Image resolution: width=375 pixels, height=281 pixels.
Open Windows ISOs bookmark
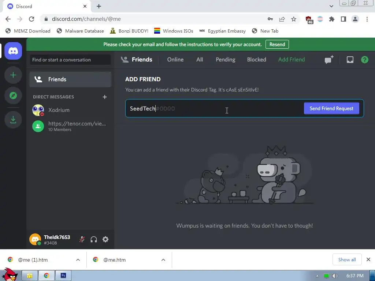174,31
